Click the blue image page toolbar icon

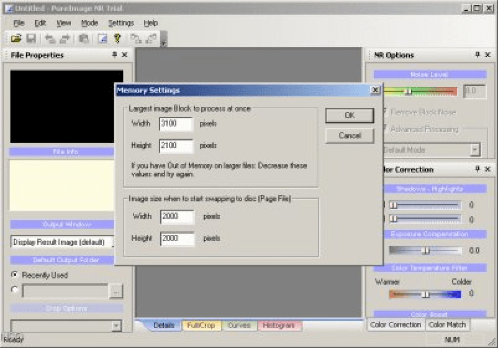[x=102, y=39]
